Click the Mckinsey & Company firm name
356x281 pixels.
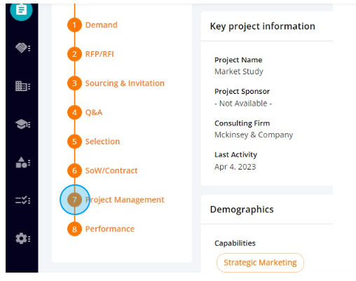click(254, 135)
